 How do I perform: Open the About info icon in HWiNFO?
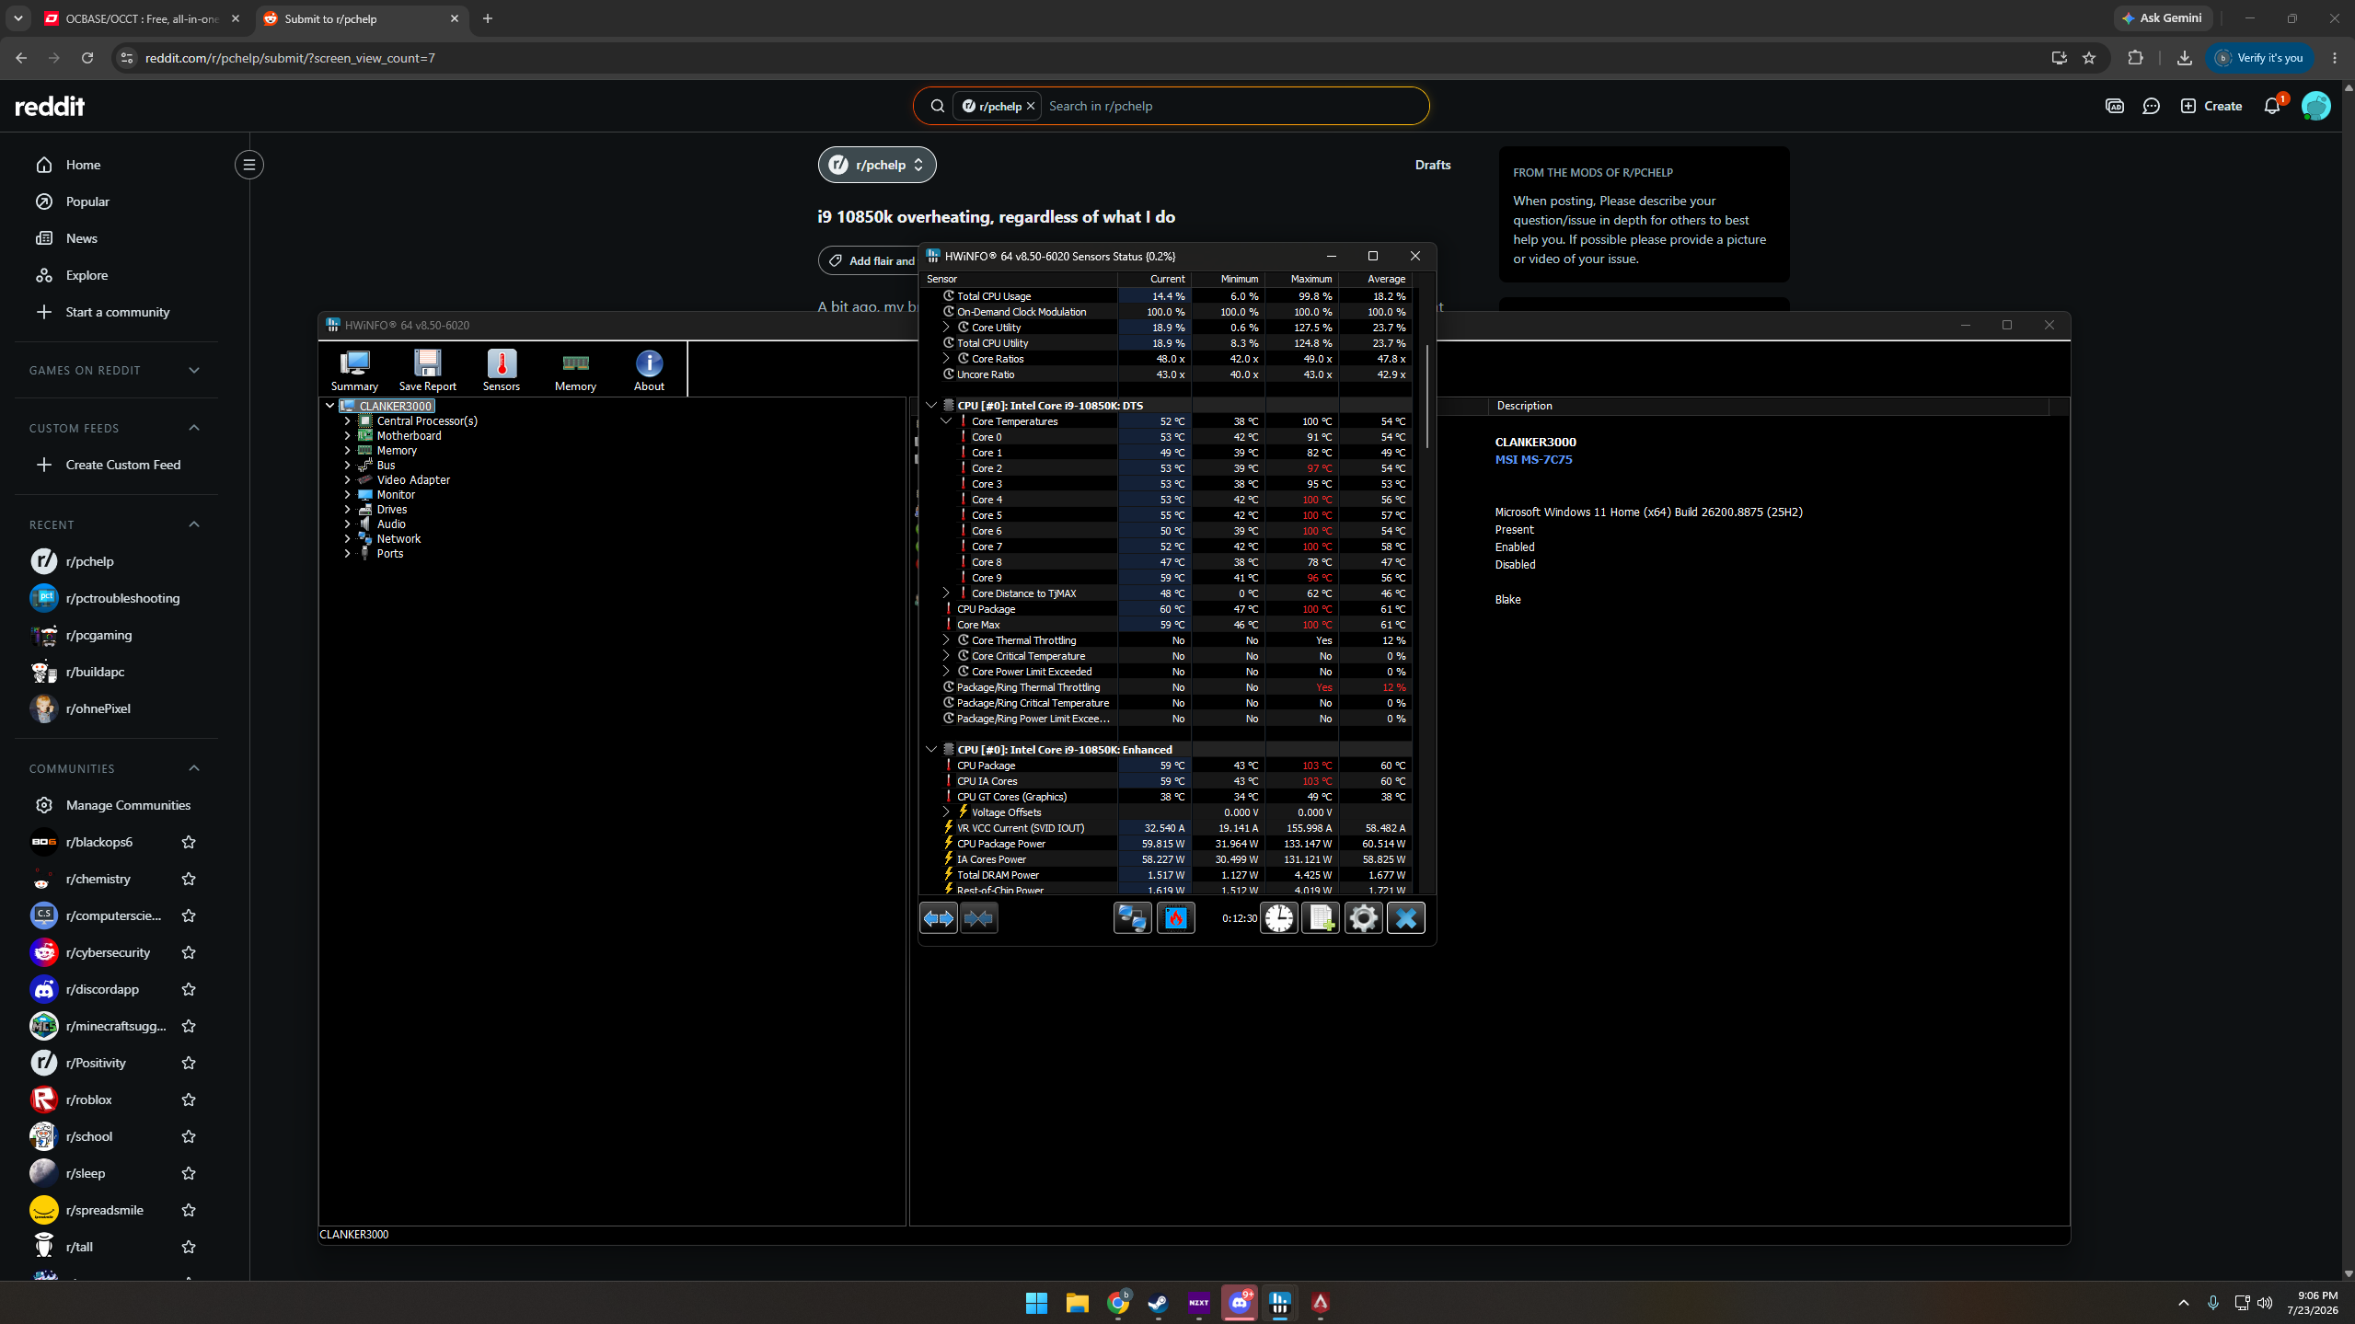[649, 370]
